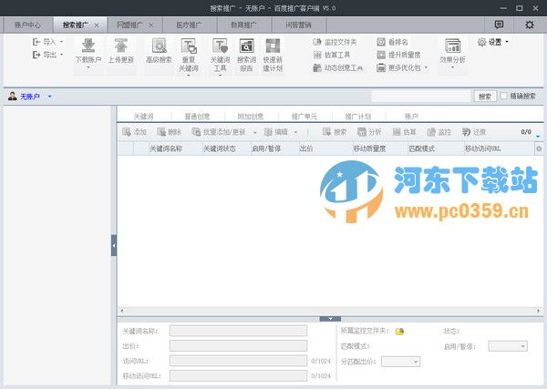This screenshot has height=389, width=547.
Task: Switch to the 账户中心 tab
Action: (x=28, y=26)
